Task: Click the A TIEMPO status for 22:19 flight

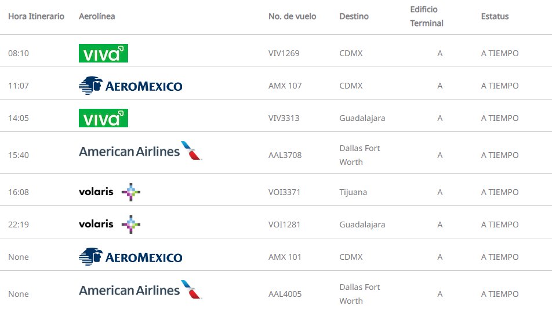Action: point(500,225)
